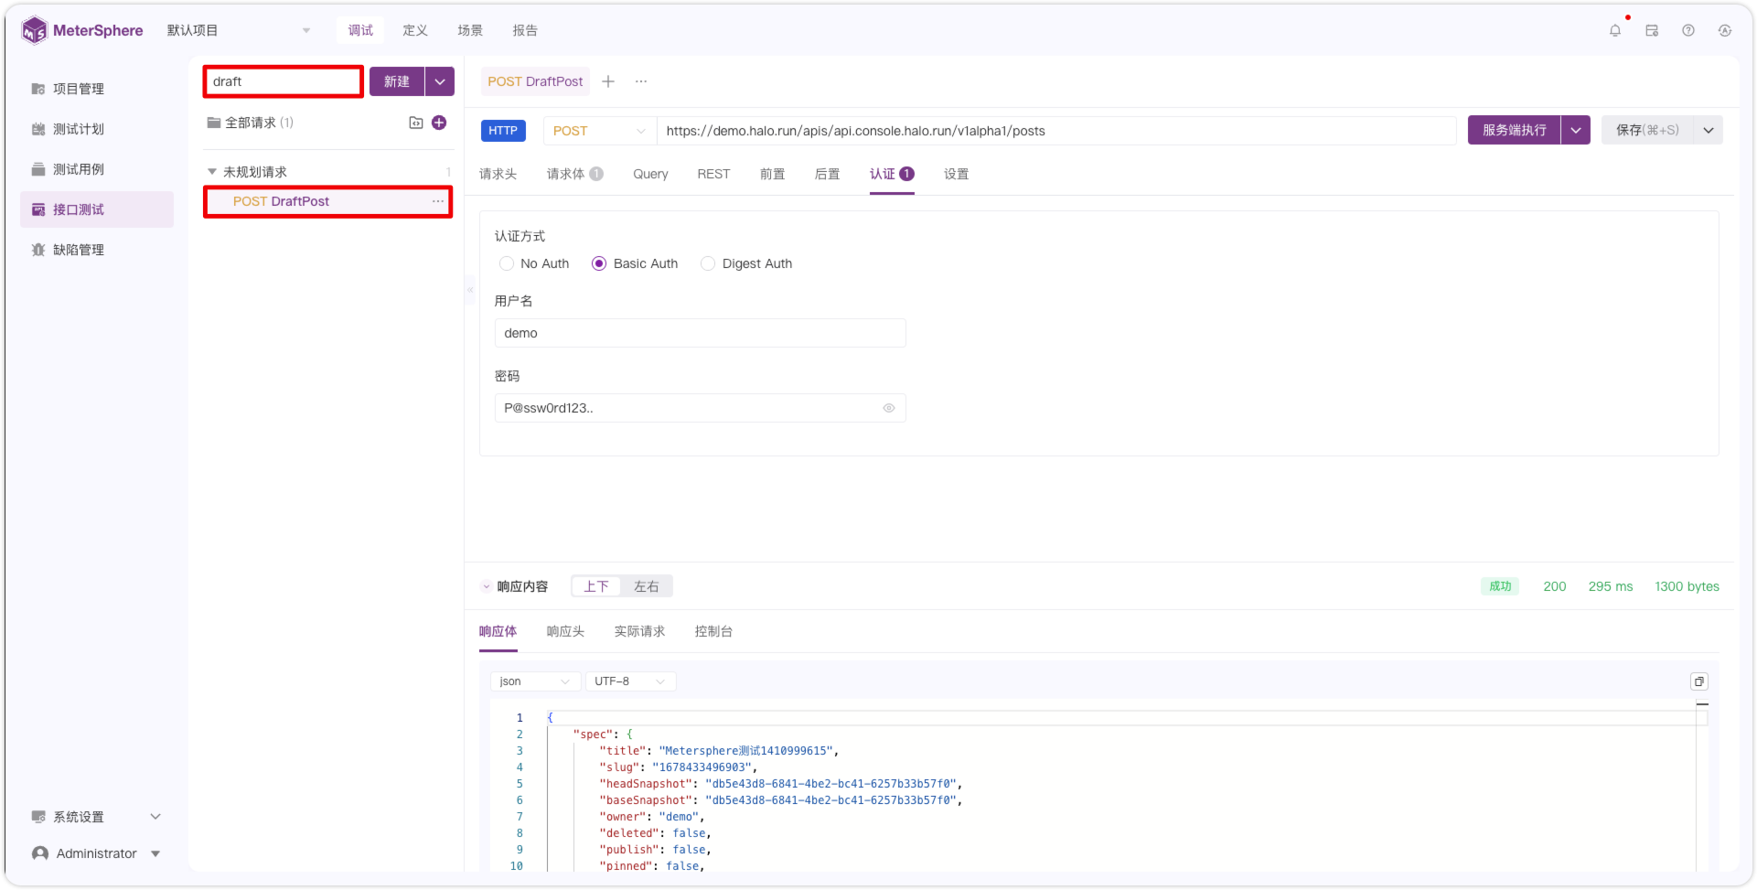Open the notifications bell

click(x=1615, y=30)
